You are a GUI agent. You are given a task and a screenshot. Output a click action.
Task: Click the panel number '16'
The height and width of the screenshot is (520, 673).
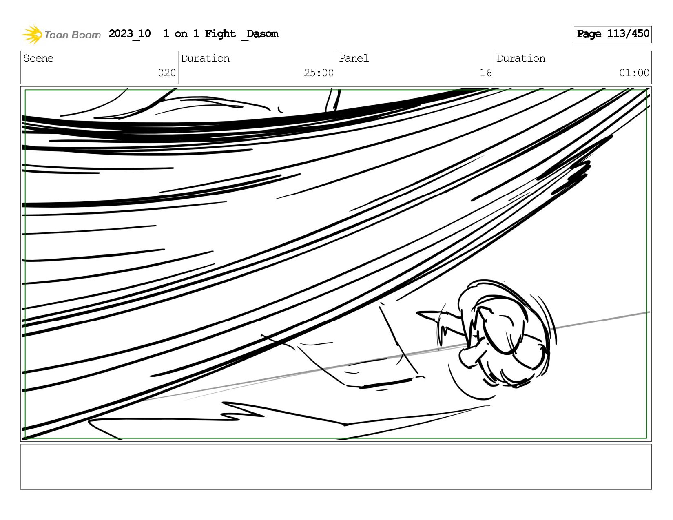click(x=485, y=73)
